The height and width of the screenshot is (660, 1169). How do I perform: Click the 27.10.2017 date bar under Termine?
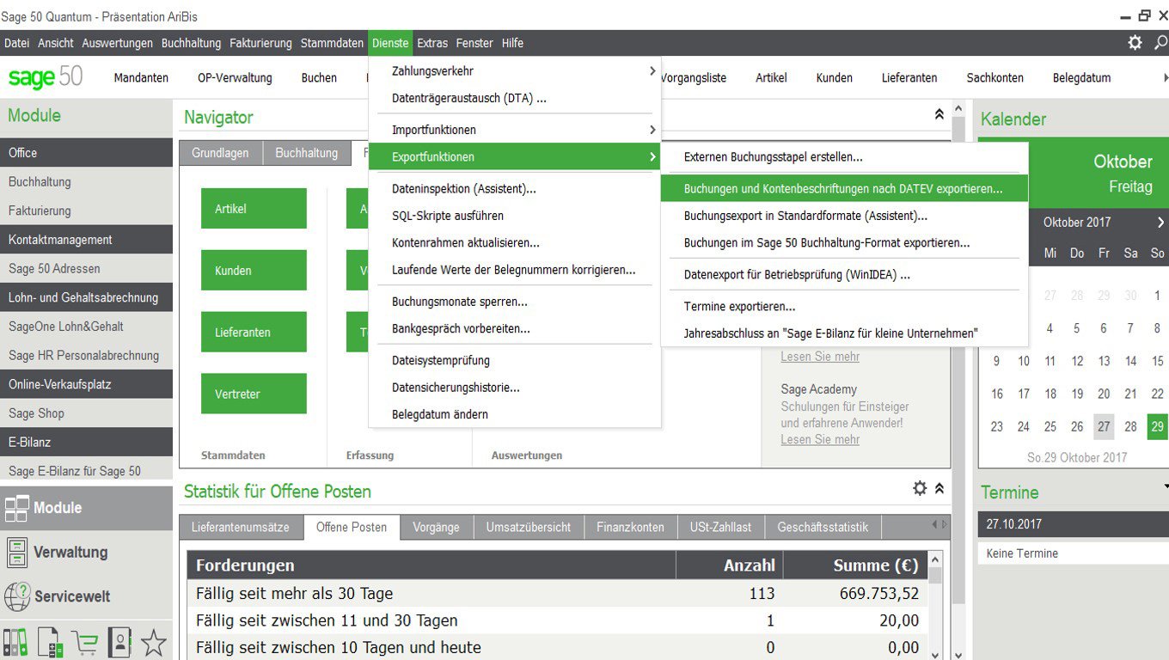pyautogui.click(x=1074, y=524)
